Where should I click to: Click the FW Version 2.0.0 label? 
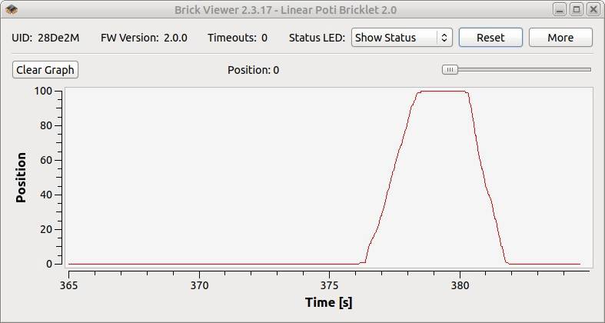(x=144, y=38)
